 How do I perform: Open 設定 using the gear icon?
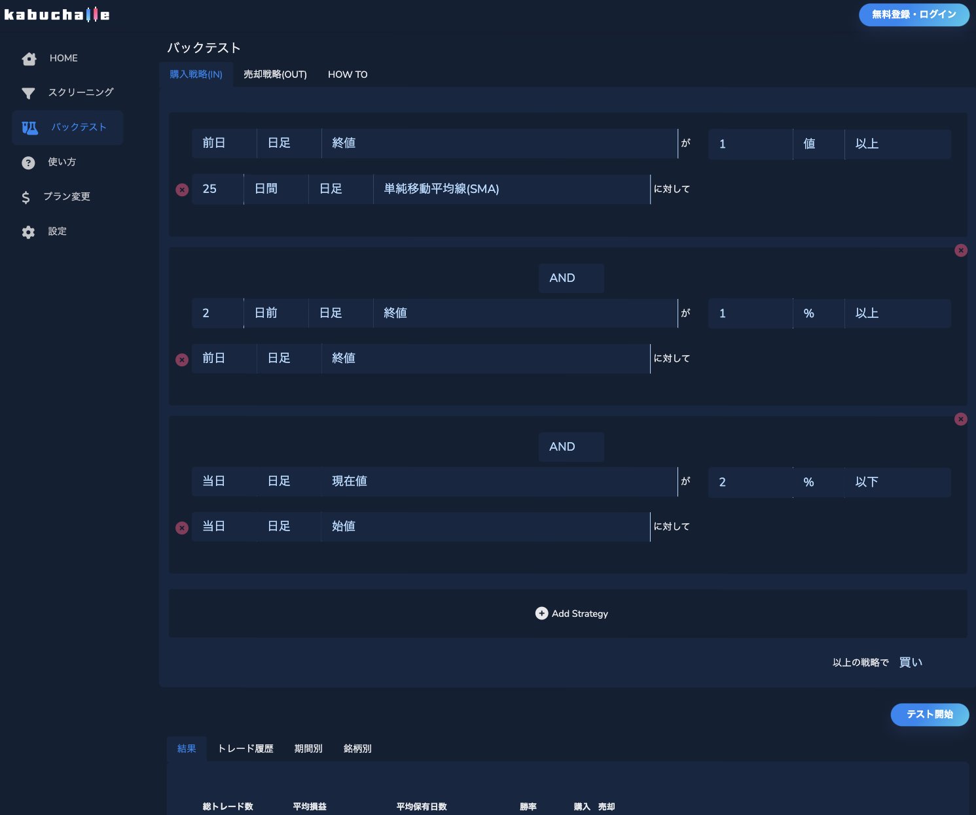coord(28,232)
